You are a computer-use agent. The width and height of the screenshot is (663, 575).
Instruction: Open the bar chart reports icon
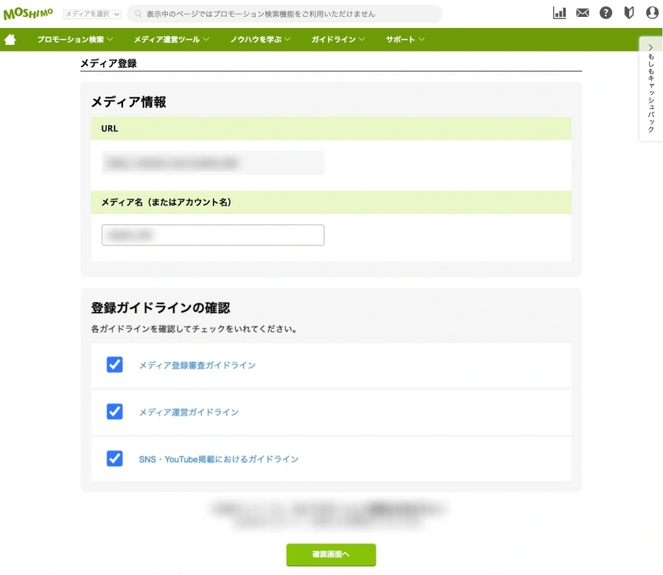(559, 13)
